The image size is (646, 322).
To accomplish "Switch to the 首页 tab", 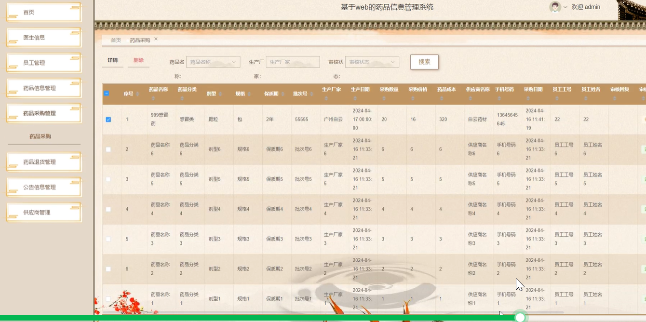I will pos(115,40).
